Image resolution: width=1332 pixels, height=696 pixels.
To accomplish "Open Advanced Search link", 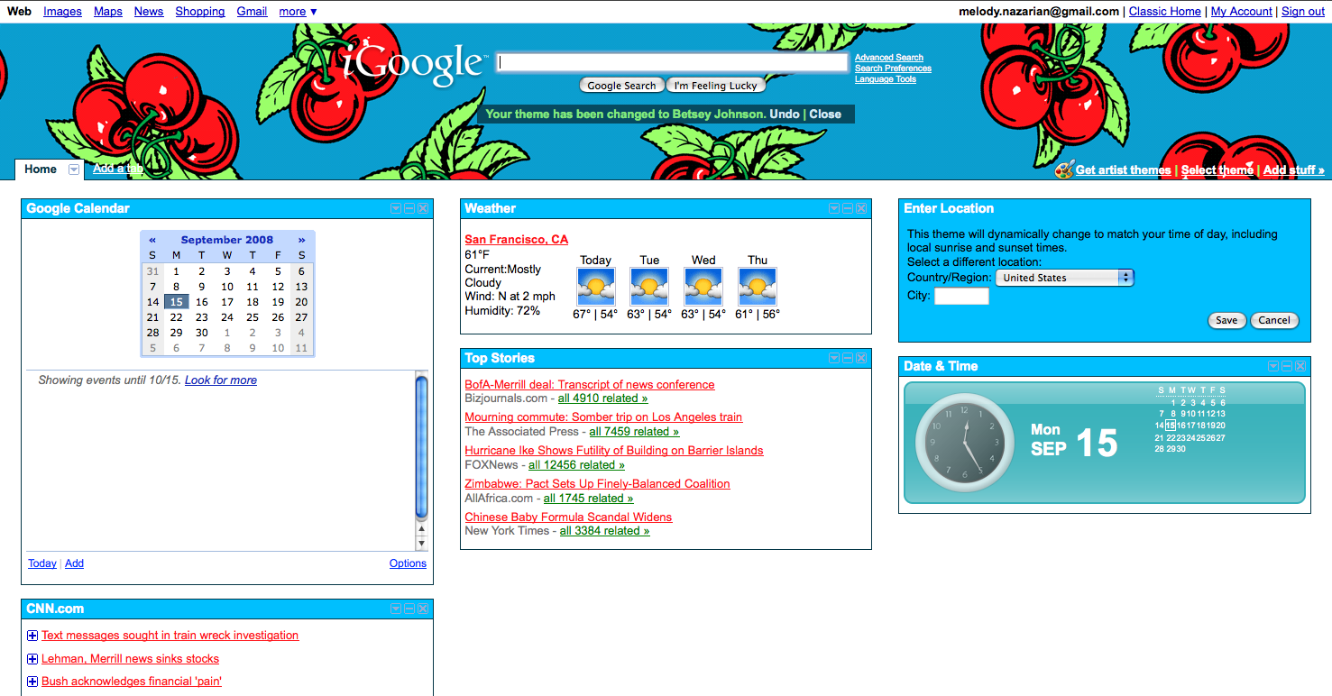I will point(889,58).
